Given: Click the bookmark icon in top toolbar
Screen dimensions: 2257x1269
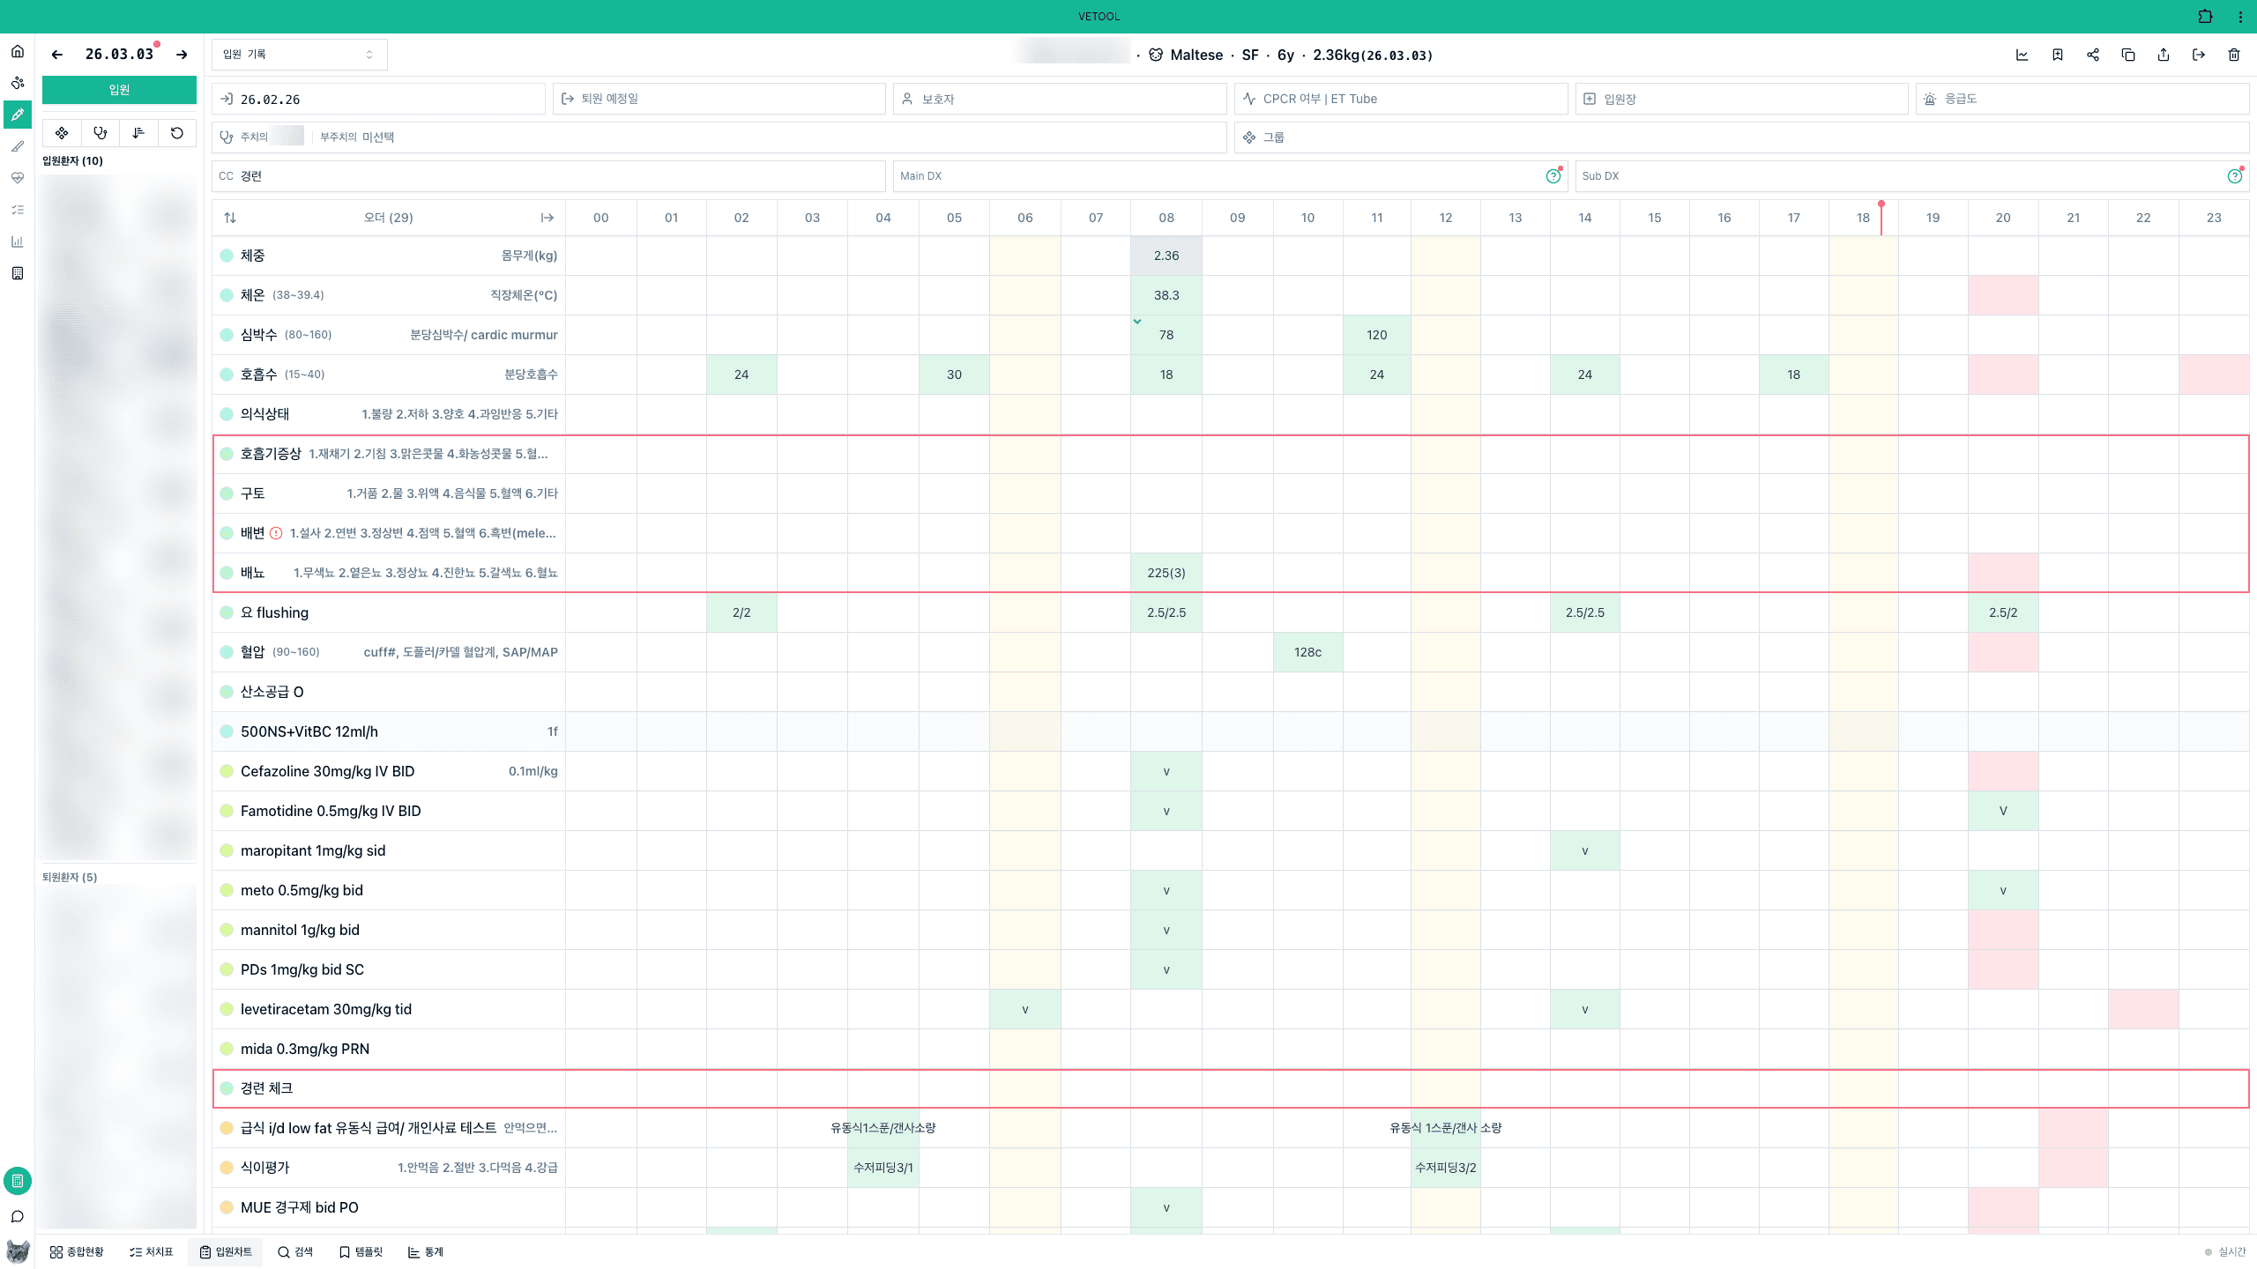Looking at the screenshot, I should coord(2057,55).
